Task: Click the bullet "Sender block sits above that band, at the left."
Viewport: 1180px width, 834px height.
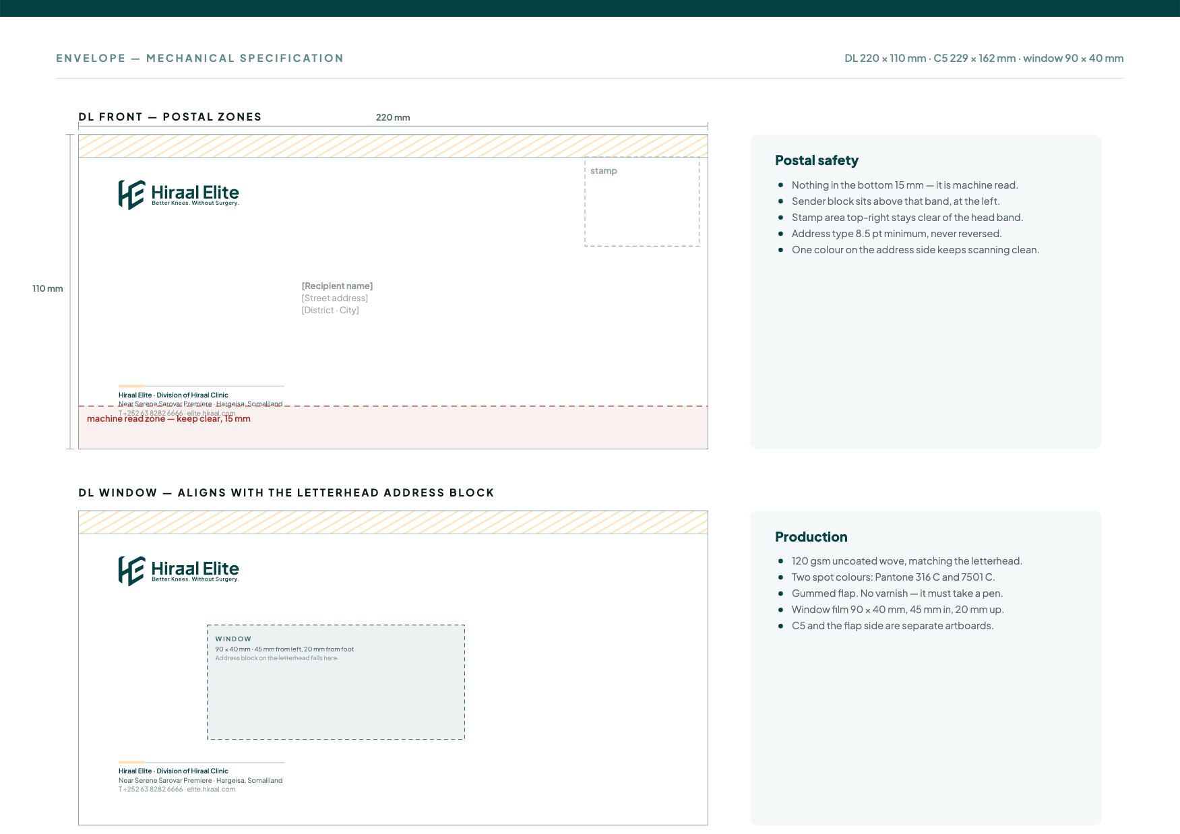Action: (x=896, y=201)
